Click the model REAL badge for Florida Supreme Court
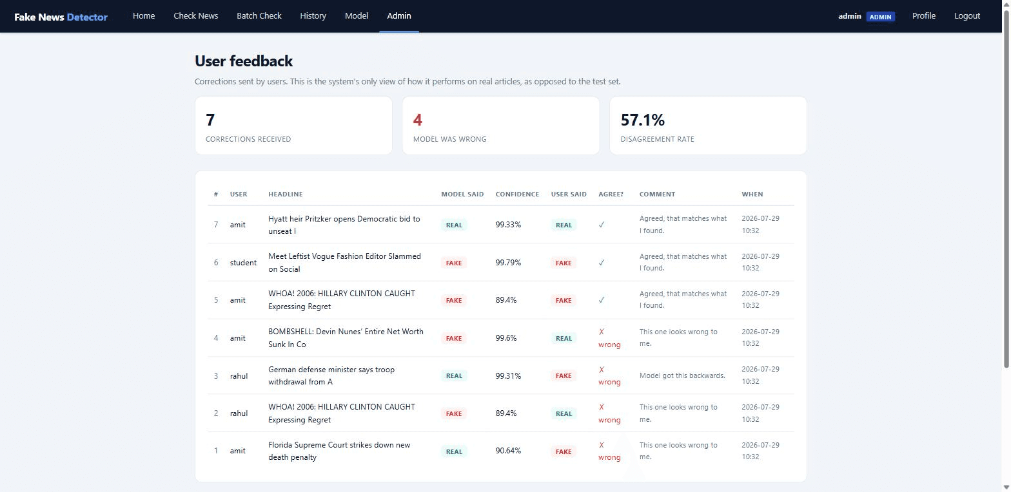This screenshot has width=1011, height=492. click(454, 451)
